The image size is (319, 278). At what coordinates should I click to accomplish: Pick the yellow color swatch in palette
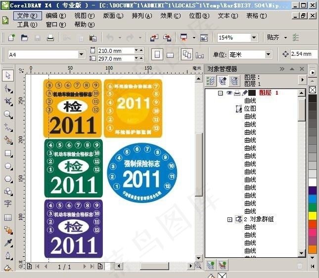(x=312, y=215)
